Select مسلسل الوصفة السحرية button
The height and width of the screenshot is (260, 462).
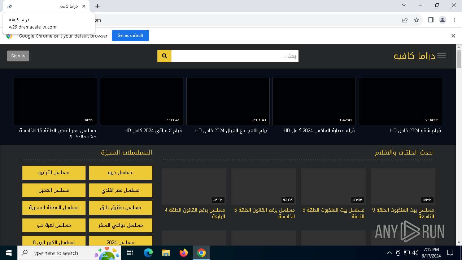pos(54,208)
